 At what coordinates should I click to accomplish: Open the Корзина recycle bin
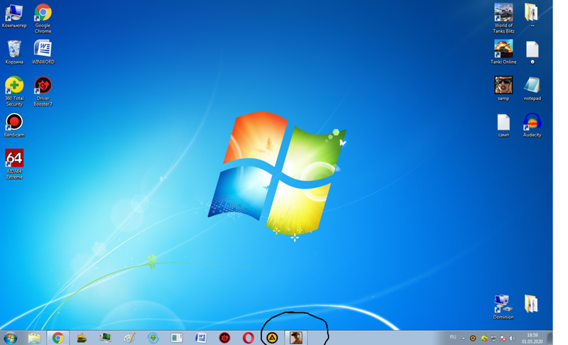coord(14,52)
